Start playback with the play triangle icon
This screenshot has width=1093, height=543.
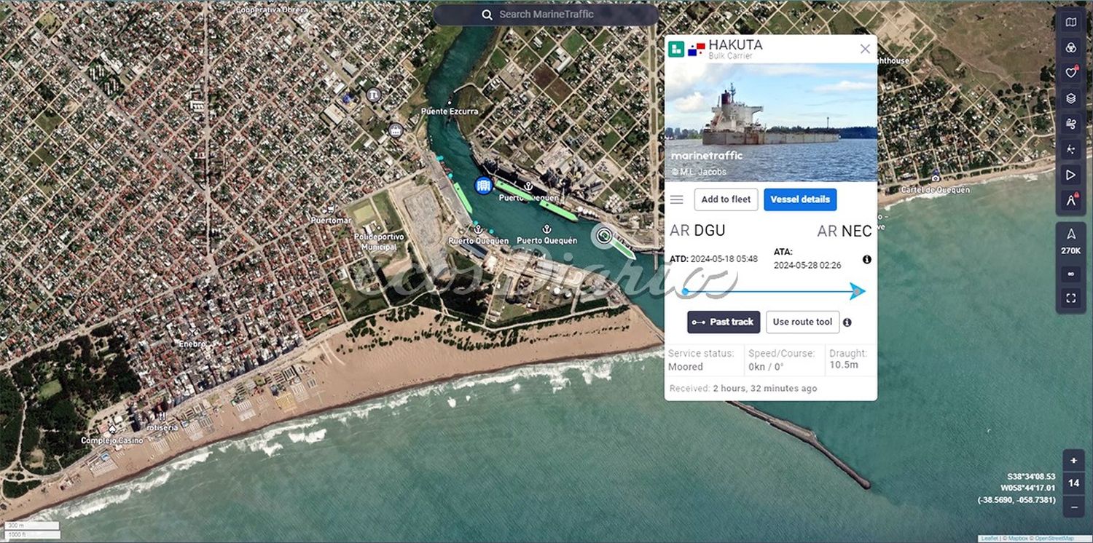pos(1070,175)
